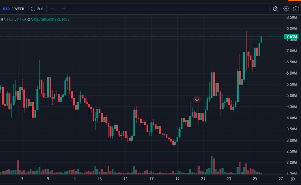Image resolution: width=301 pixels, height=185 pixels.
Task: Click date label 21 on time axis
Action: [203, 179]
